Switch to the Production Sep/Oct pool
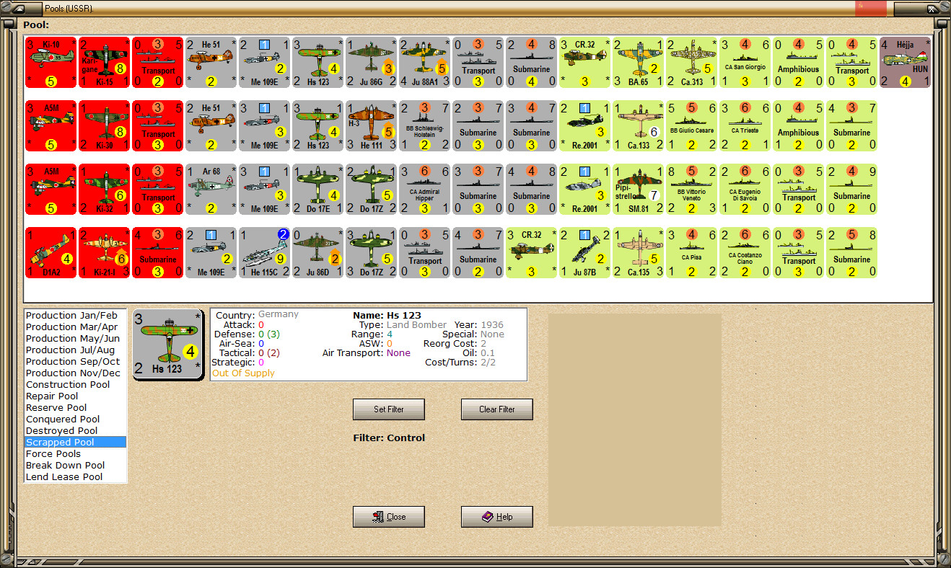Viewport: 951px width, 568px height. tap(75, 362)
